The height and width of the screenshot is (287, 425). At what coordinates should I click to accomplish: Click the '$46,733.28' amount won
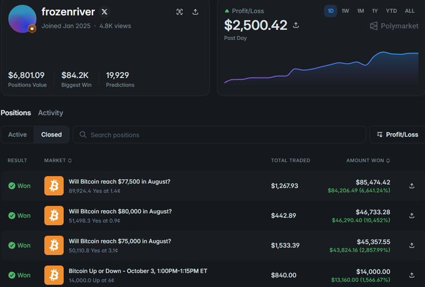373,212
